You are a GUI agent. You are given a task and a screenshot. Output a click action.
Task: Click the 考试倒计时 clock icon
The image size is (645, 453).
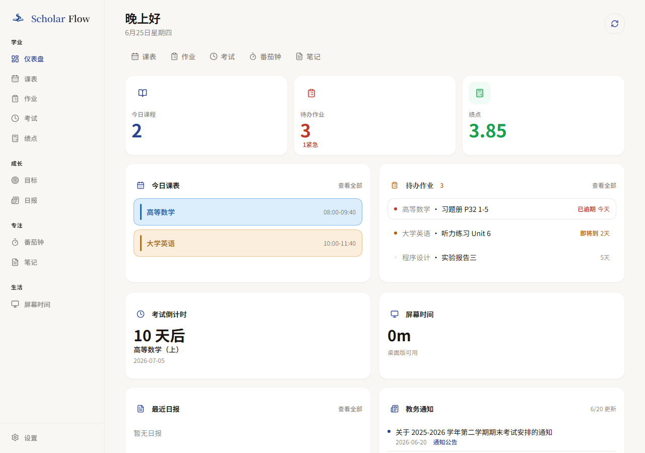pos(141,314)
